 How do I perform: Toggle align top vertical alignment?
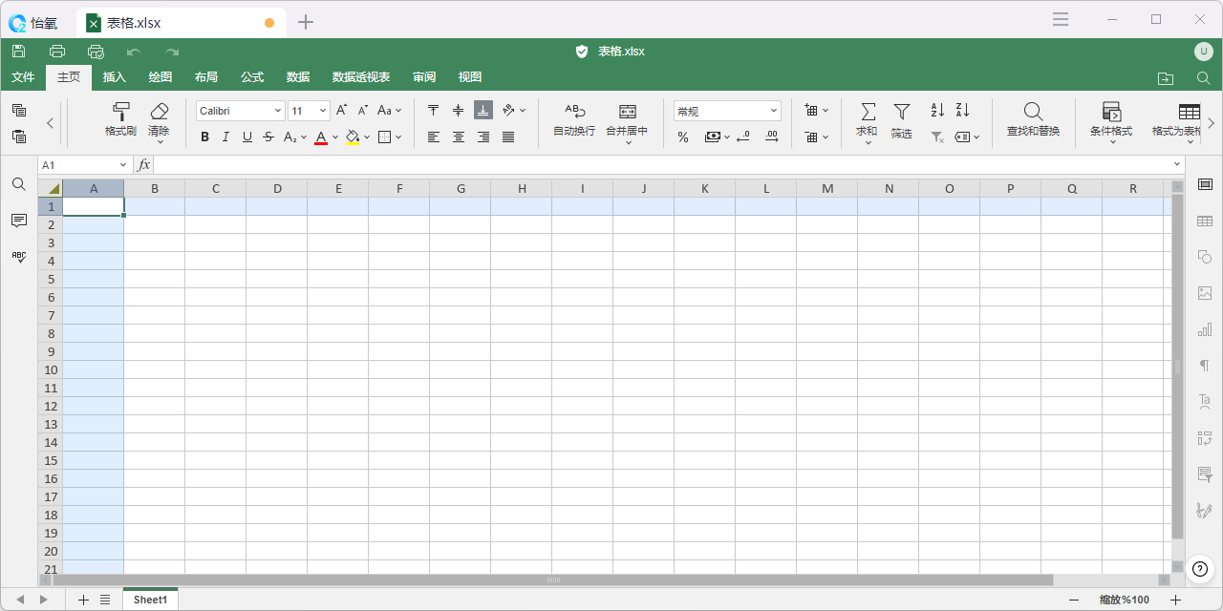coord(434,111)
